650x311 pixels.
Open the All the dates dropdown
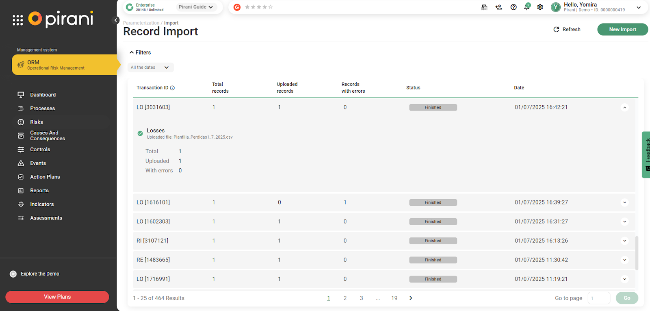pyautogui.click(x=150, y=67)
